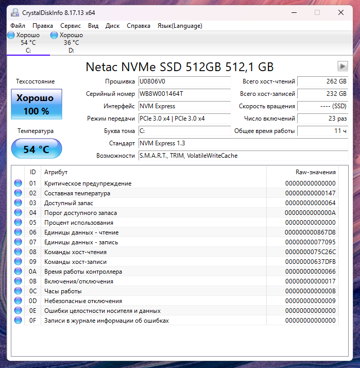
Task: Select raw value 0000000000066
Action: coord(310,272)
